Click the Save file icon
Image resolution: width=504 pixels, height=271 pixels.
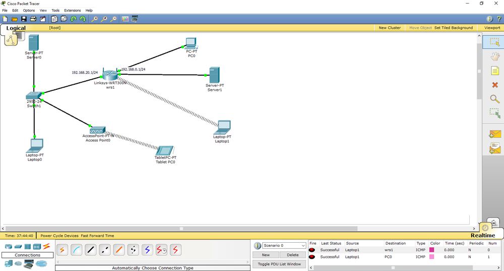point(24,19)
